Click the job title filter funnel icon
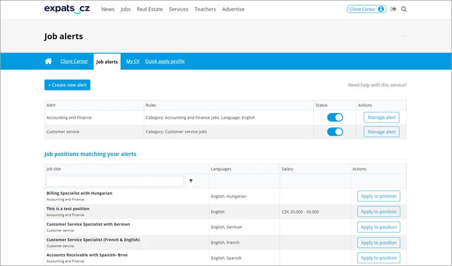The width and height of the screenshot is (452, 266). coord(191,181)
